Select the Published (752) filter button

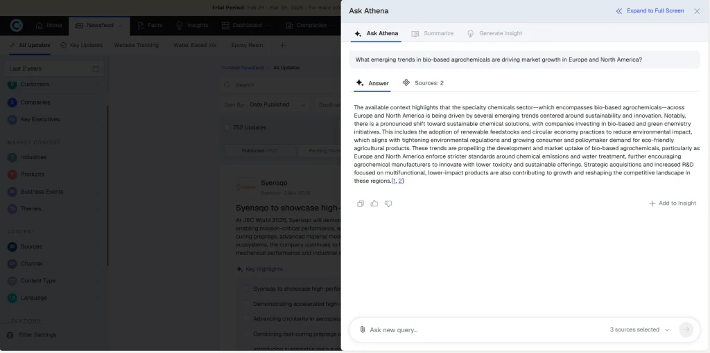tap(259, 150)
